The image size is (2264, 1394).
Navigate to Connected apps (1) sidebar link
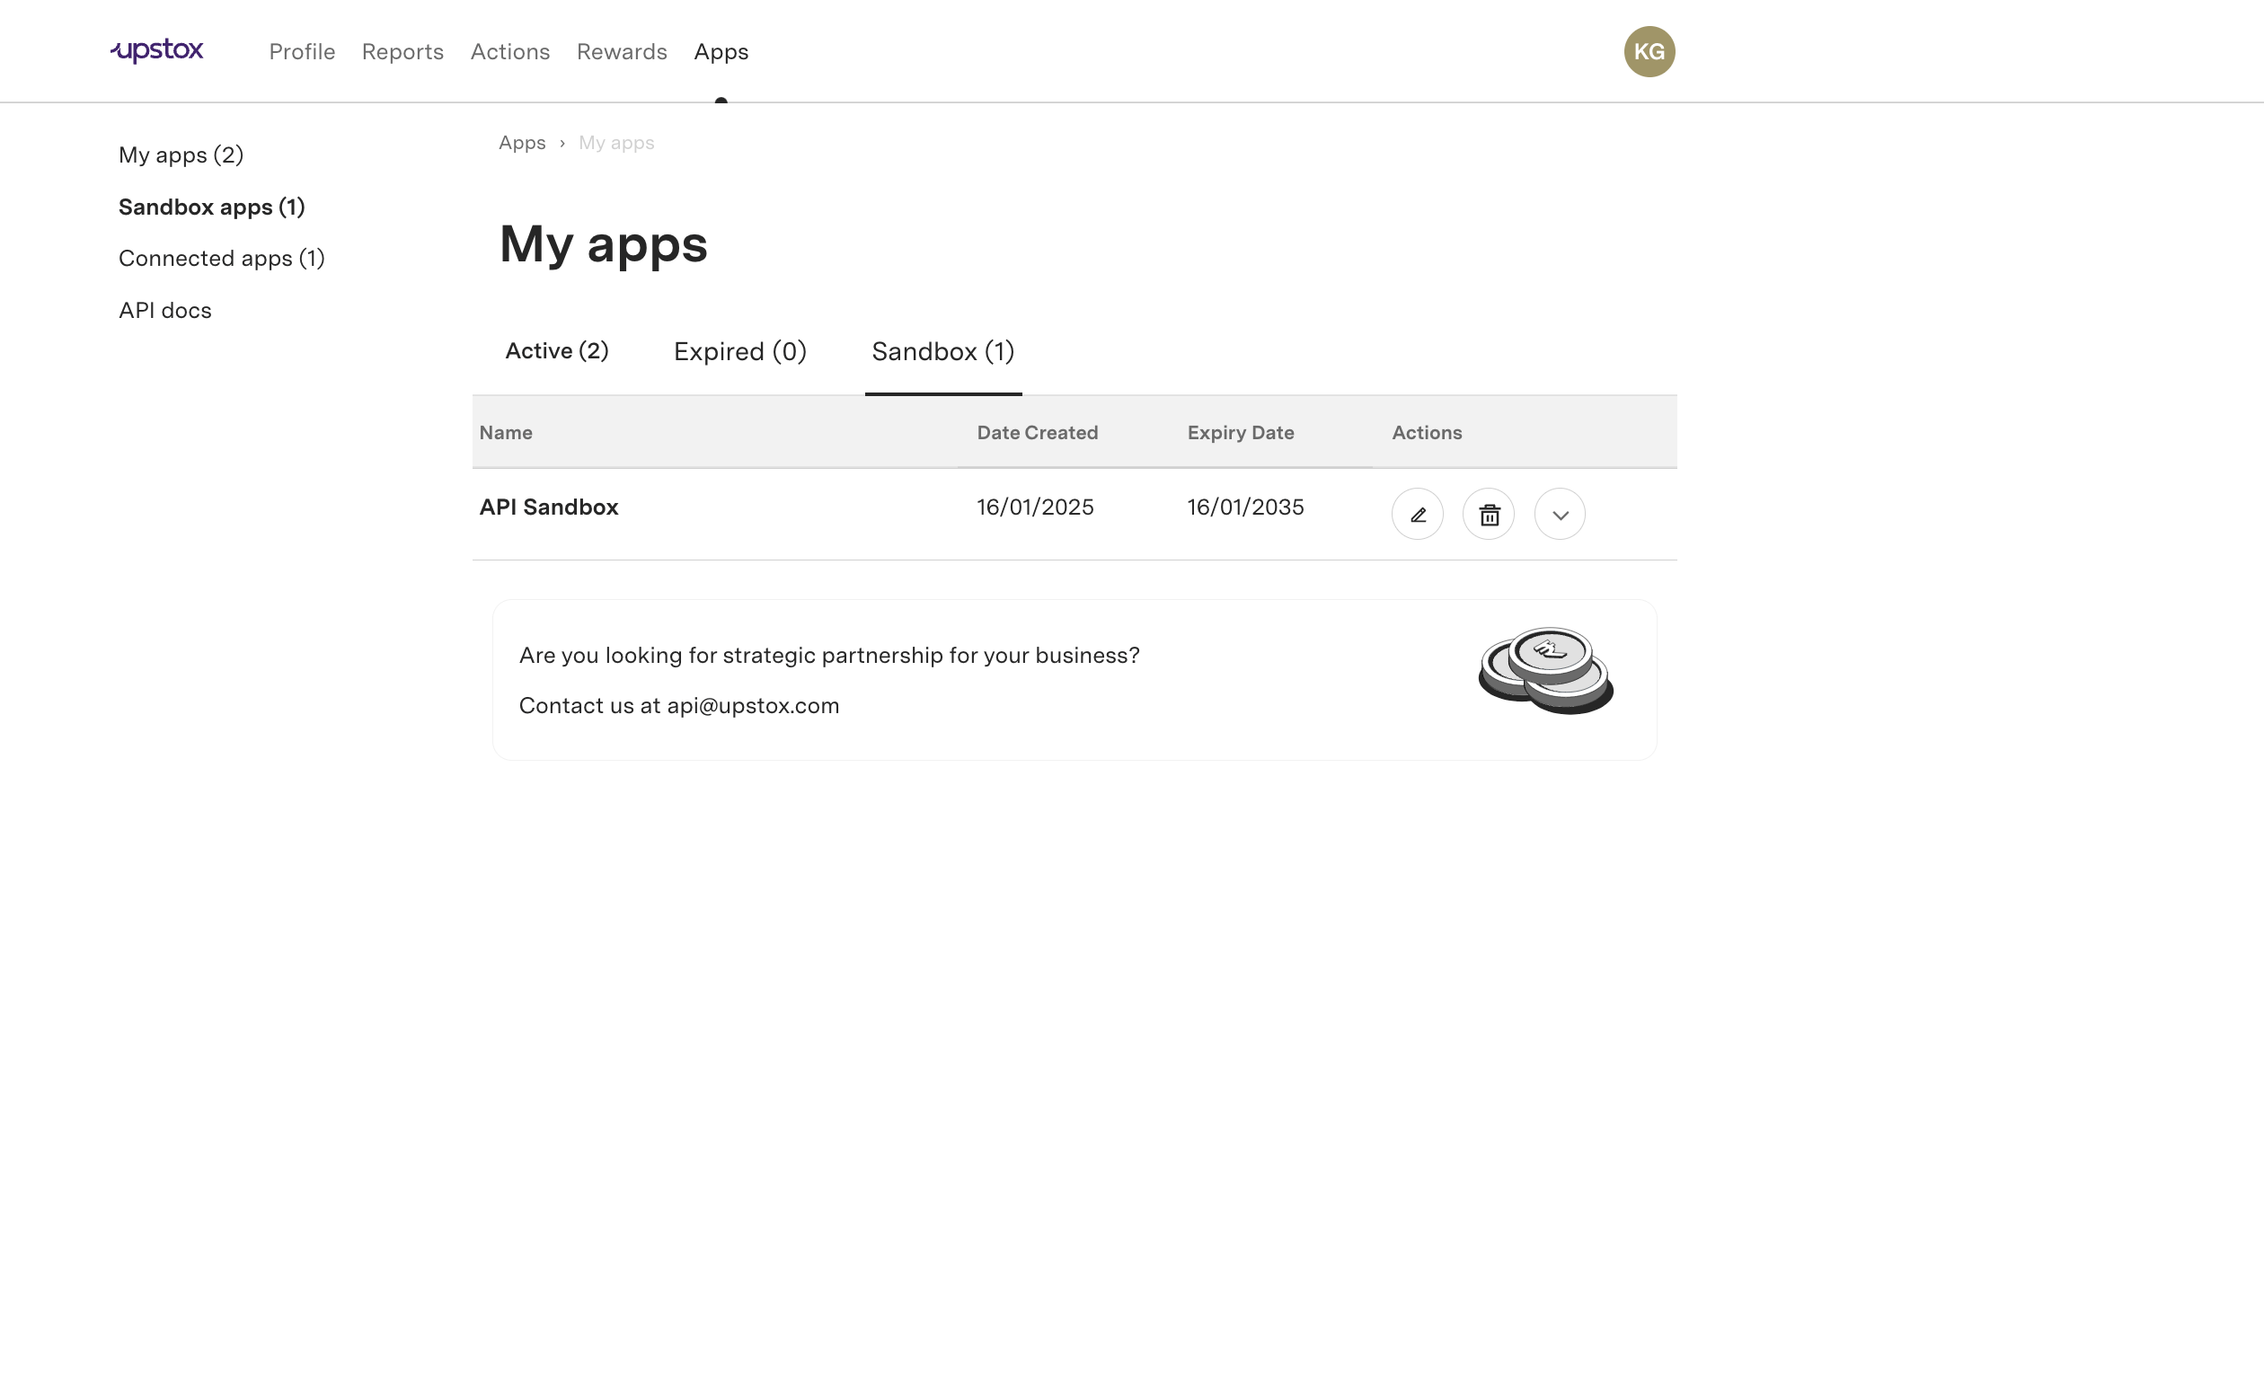tap(222, 257)
